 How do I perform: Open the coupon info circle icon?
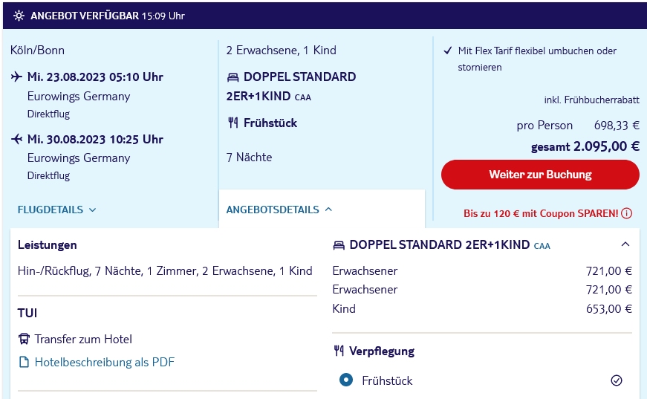coord(626,213)
